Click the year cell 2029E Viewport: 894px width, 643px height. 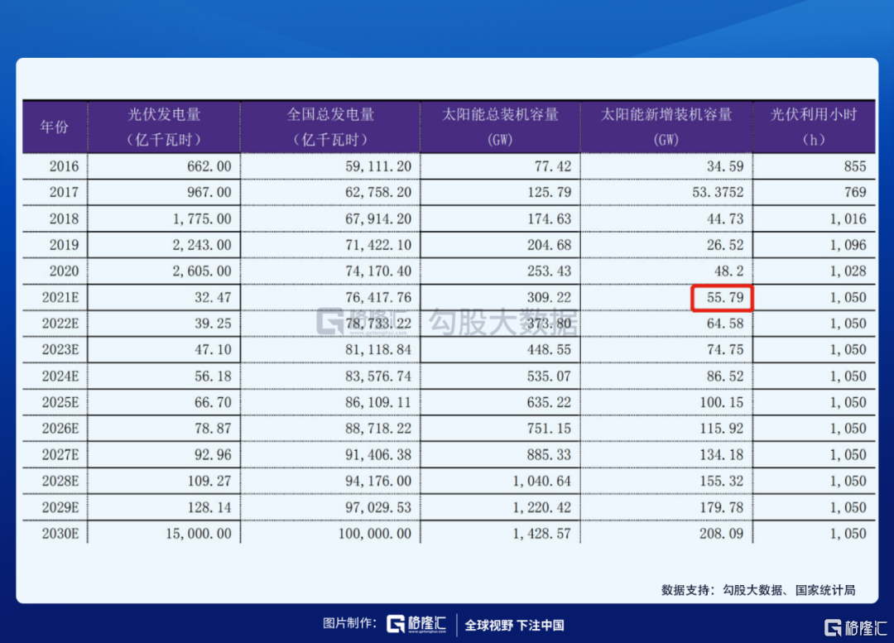coord(60,507)
